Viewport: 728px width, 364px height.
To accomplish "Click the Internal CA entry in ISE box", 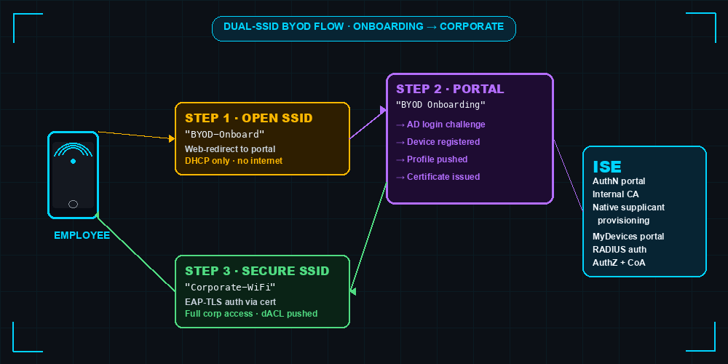I will coord(616,194).
